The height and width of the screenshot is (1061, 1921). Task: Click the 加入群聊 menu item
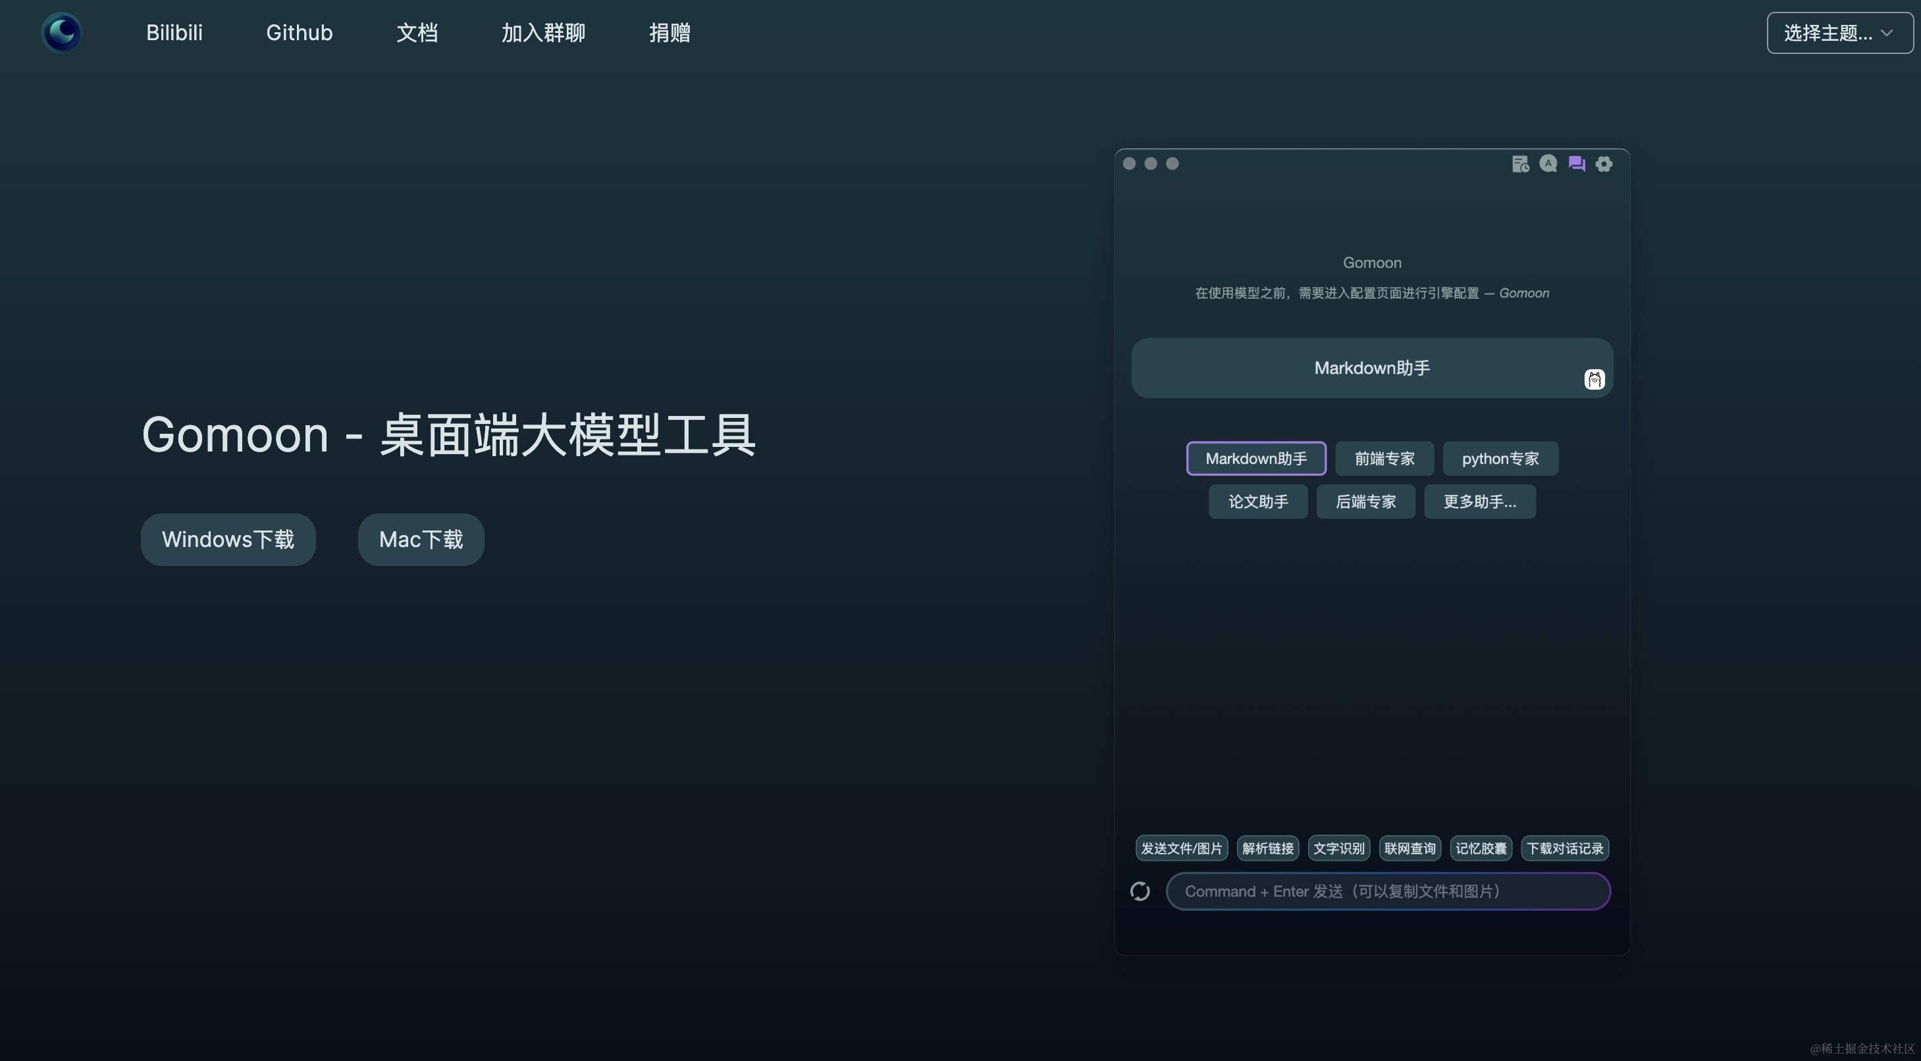tap(544, 32)
